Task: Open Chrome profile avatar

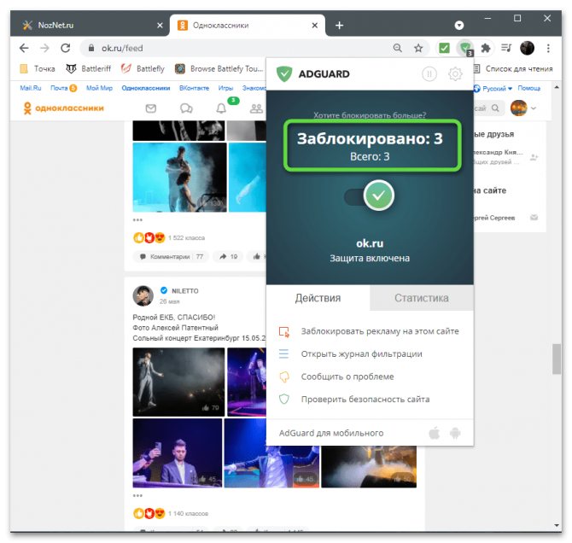Action: (x=527, y=48)
